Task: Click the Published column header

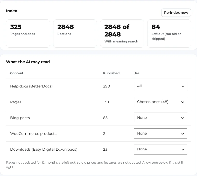Action: click(111, 73)
